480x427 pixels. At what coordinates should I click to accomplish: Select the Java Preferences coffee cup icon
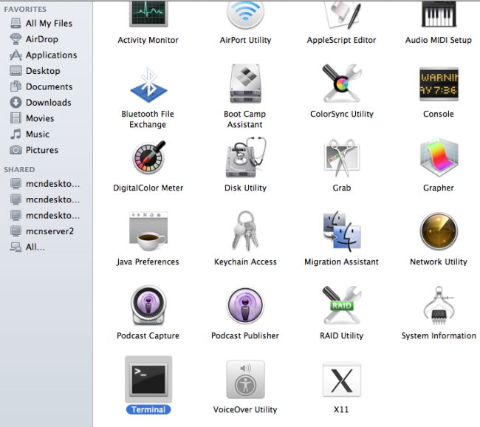(x=148, y=231)
